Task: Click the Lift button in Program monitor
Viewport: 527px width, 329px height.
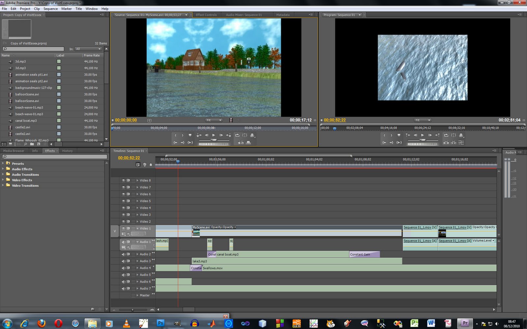Action: [x=446, y=142]
